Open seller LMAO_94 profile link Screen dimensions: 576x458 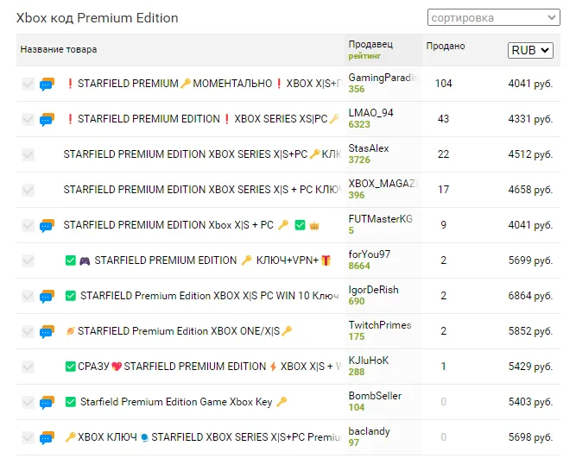pyautogui.click(x=370, y=113)
